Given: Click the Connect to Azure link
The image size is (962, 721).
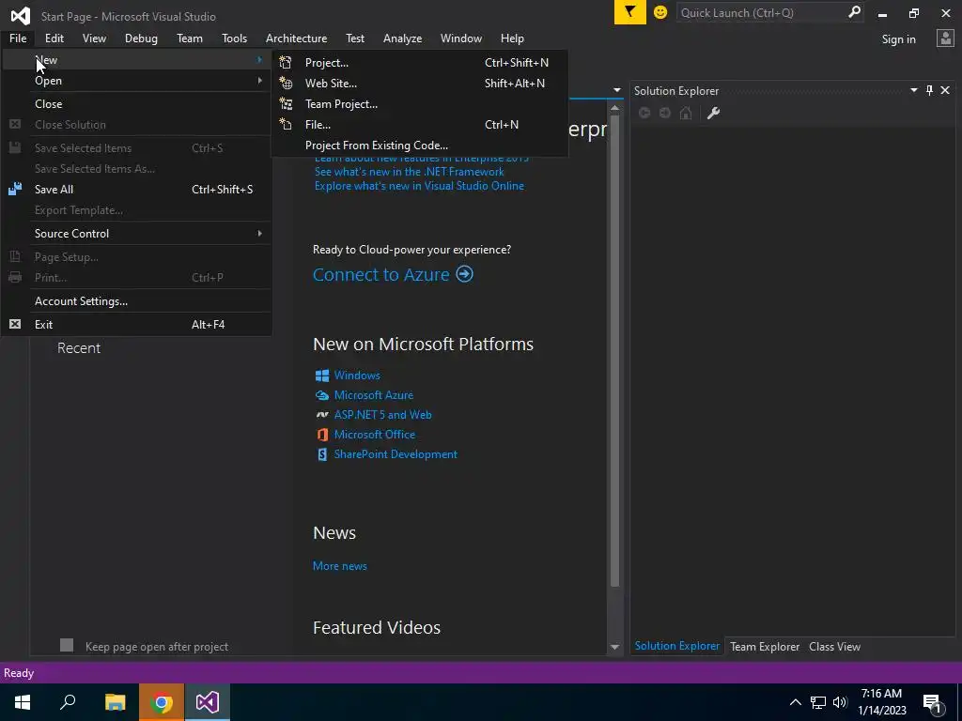Looking at the screenshot, I should tap(381, 274).
